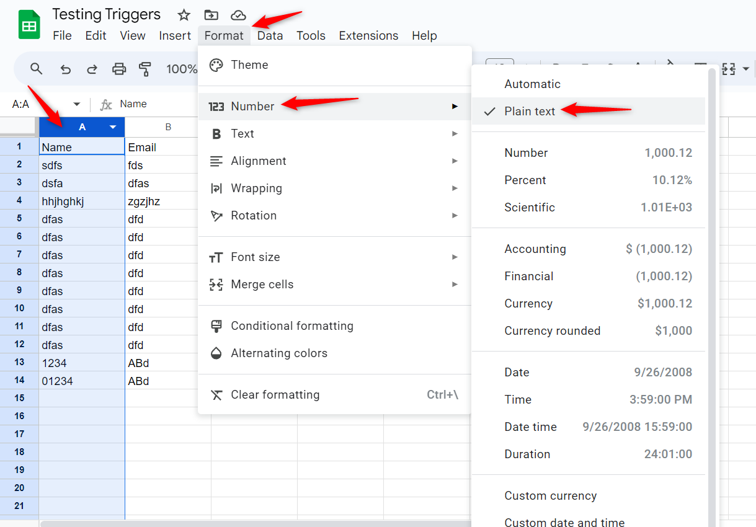Click the submenu vertical scrollbar
The height and width of the screenshot is (527, 756).
(x=712, y=296)
